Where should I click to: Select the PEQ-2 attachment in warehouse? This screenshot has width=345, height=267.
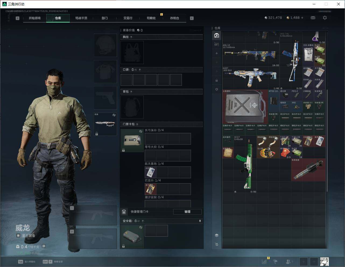[297, 95]
